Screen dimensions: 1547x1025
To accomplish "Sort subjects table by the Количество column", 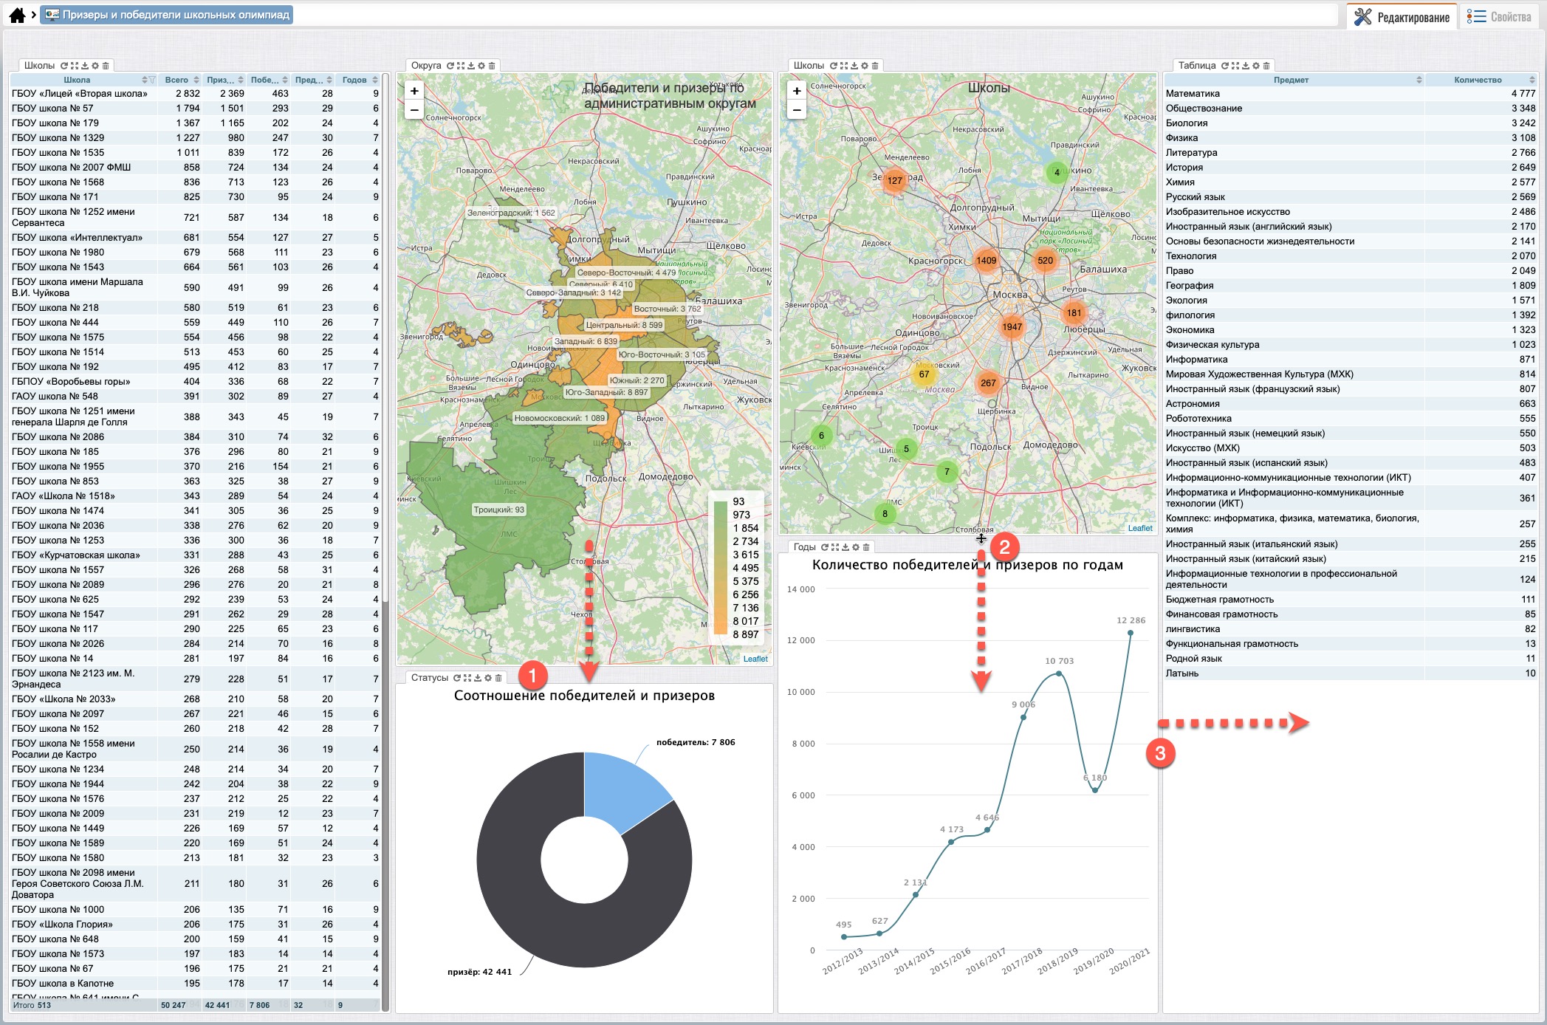I will pos(1532,80).
